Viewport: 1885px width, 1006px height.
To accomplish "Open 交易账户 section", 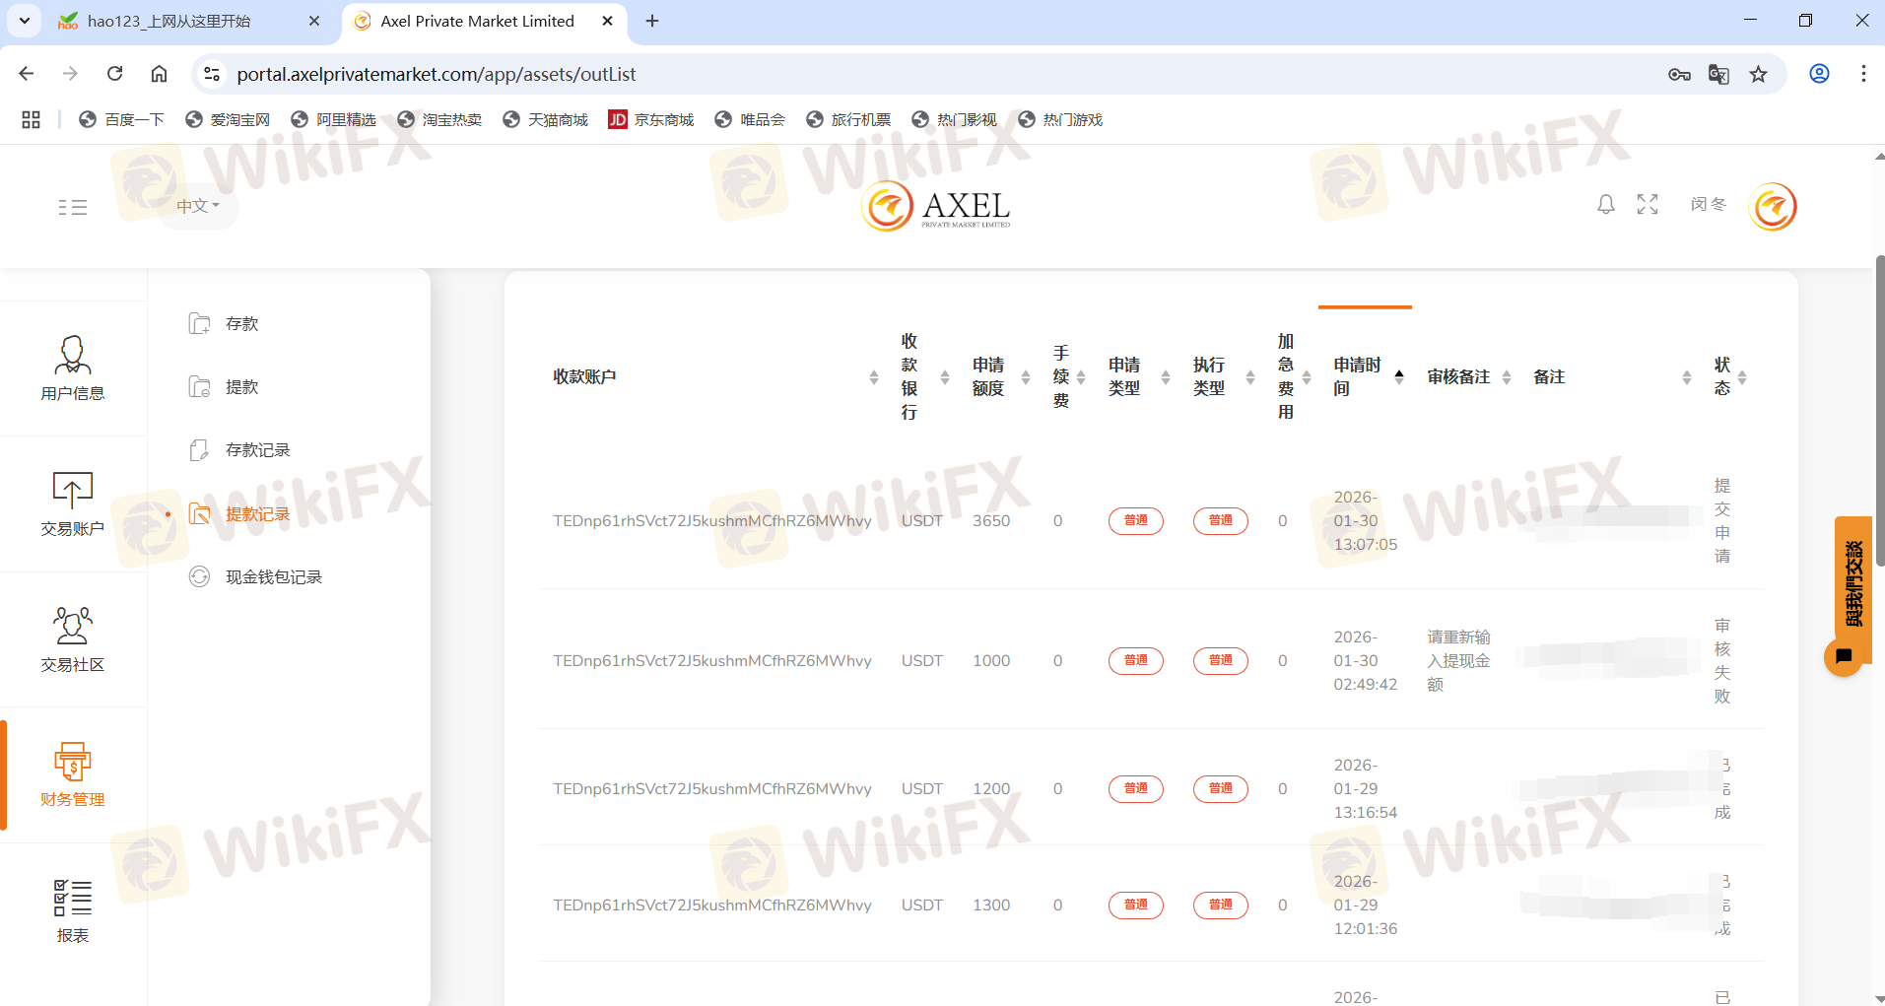I will click(72, 503).
